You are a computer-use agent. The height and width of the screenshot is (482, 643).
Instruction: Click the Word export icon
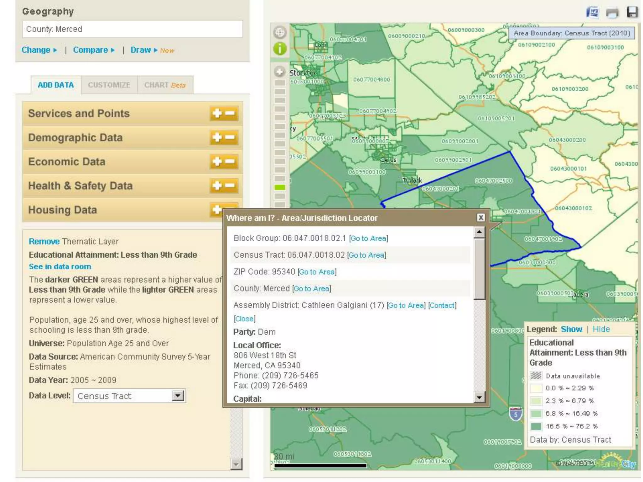pyautogui.click(x=592, y=13)
